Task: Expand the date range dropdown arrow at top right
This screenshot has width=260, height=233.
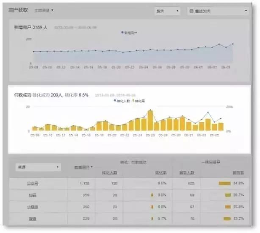Action: (246, 11)
